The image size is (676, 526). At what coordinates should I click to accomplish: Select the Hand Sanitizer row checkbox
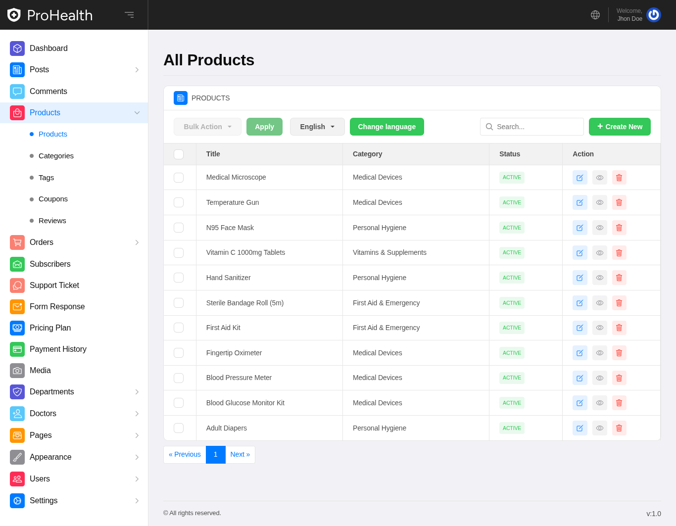[179, 278]
